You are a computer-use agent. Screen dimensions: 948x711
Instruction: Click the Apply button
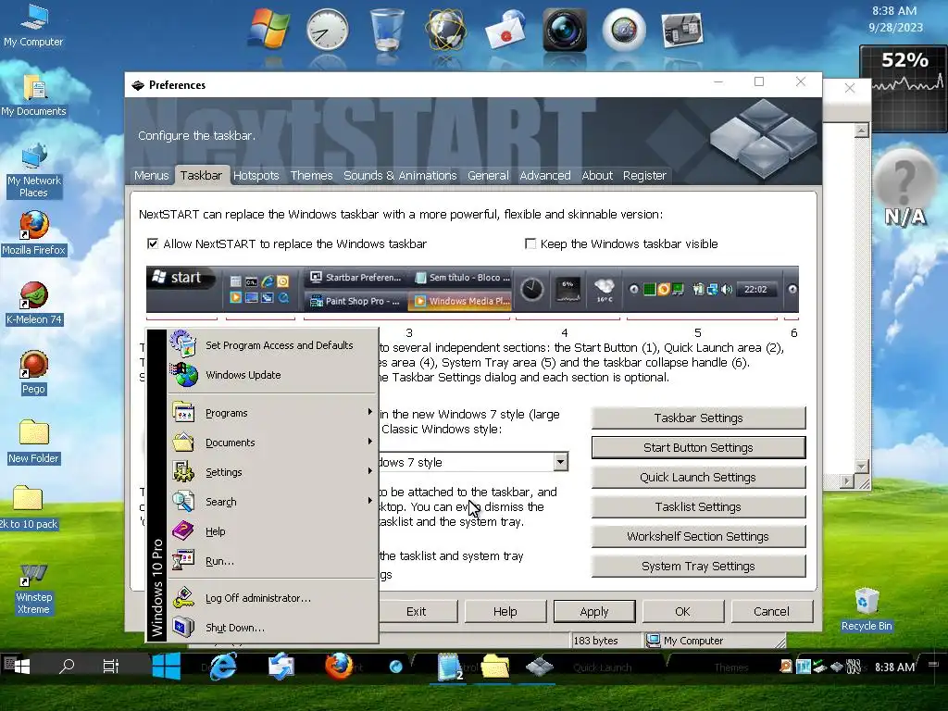coord(594,611)
